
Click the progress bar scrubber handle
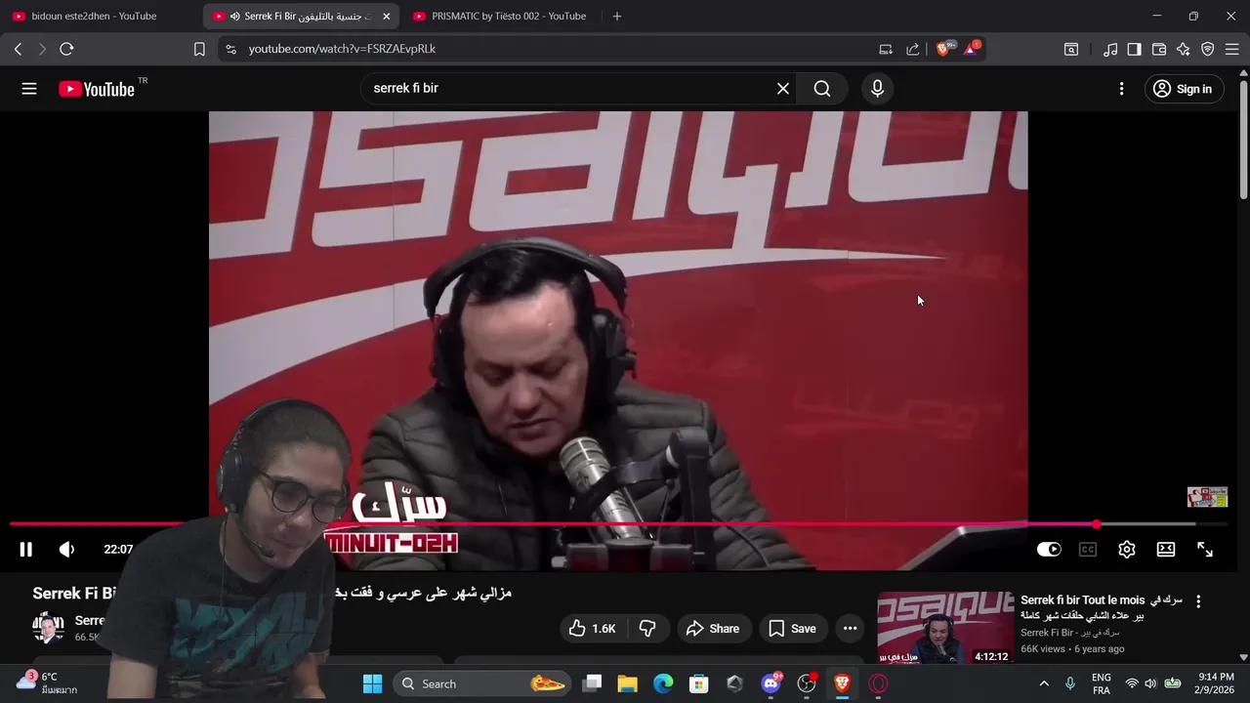tap(1097, 524)
